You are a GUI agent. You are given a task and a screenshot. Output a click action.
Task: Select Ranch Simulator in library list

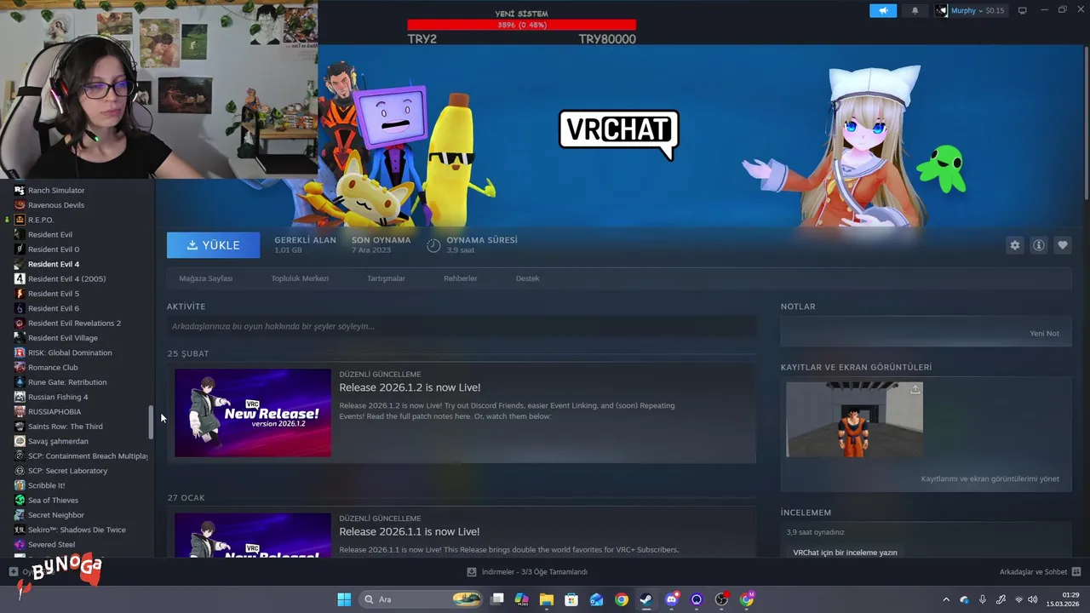tap(56, 191)
